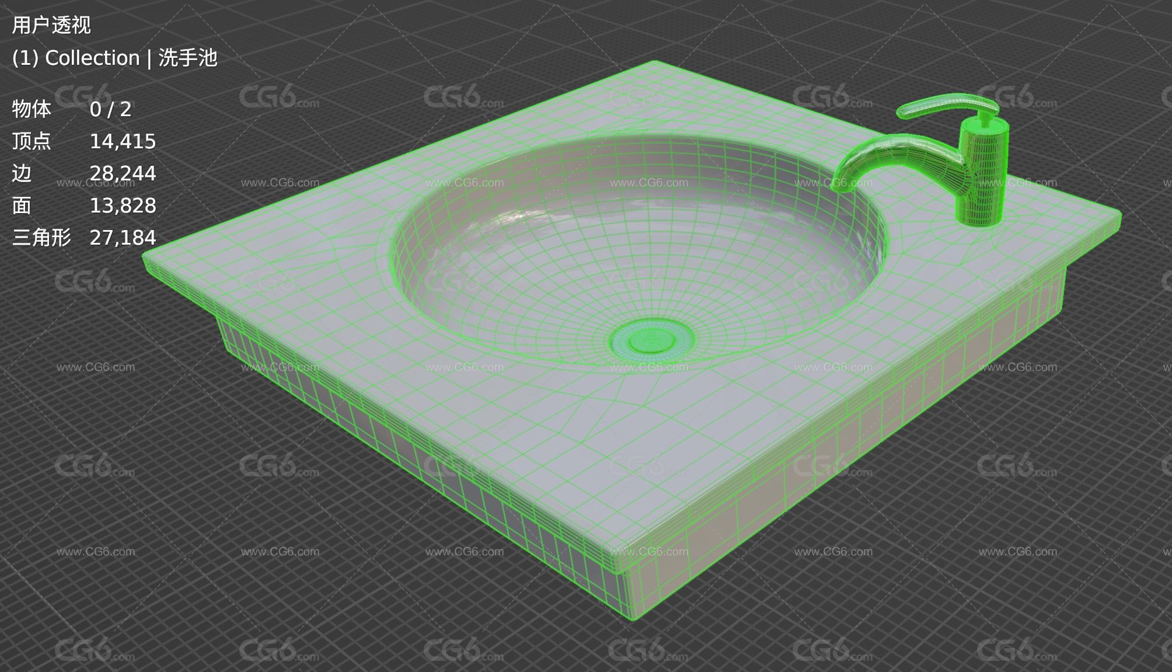Click the triangle count 27,184
Viewport: 1172px width, 672px height.
tap(123, 238)
